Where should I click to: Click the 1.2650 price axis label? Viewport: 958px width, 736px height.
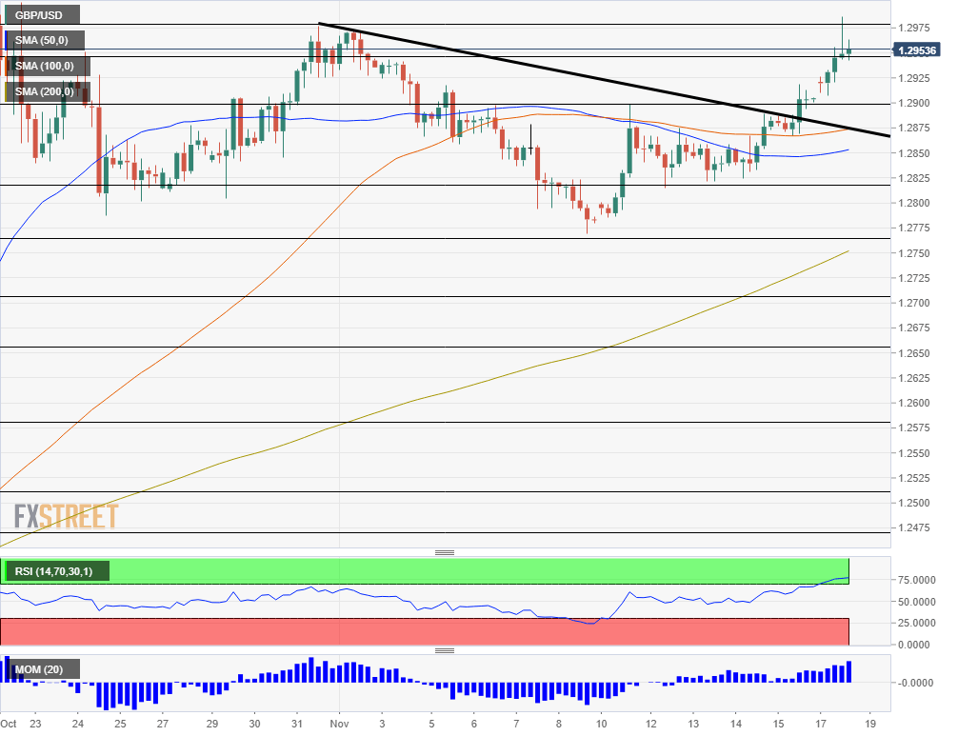[x=914, y=353]
